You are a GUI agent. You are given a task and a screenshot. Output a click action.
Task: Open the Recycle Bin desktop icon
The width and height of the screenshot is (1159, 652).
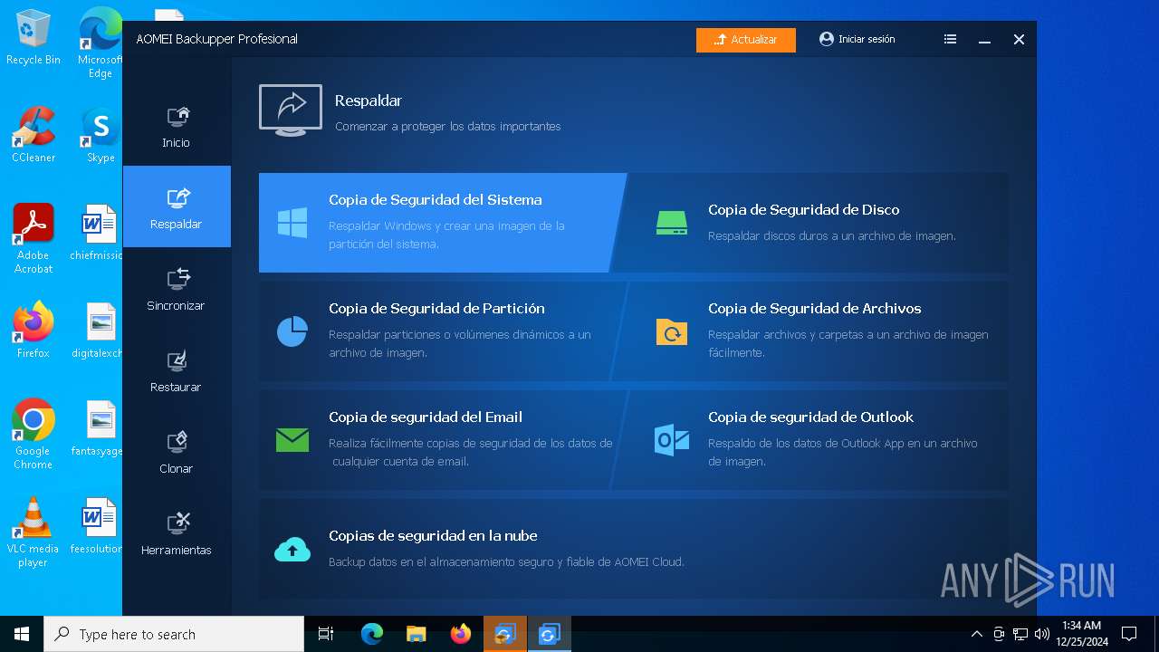click(34, 37)
